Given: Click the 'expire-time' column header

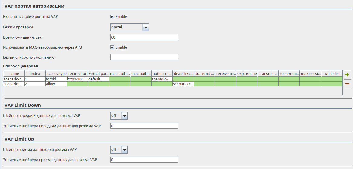Looking at the screenshot, I should coord(247,74).
